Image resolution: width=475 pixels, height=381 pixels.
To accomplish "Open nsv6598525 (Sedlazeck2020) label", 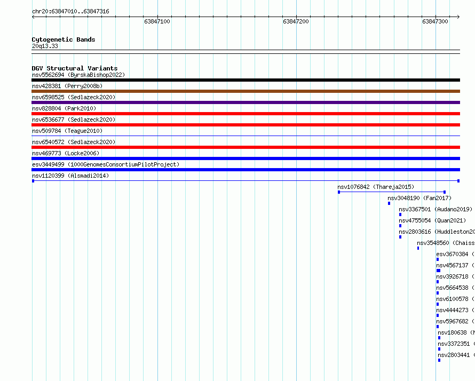I will pyautogui.click(x=74, y=97).
